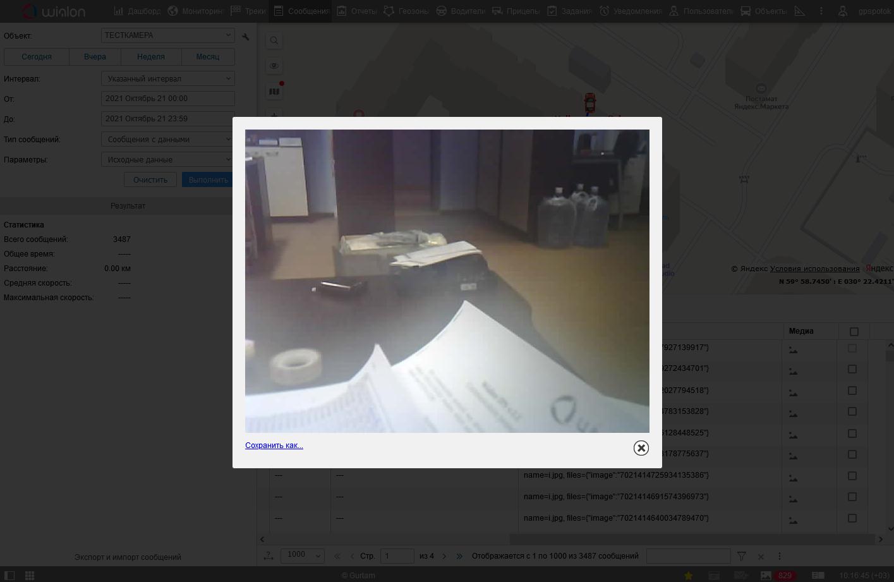Open object properties wrench icon
Screen dimensions: 894x582
246,37
